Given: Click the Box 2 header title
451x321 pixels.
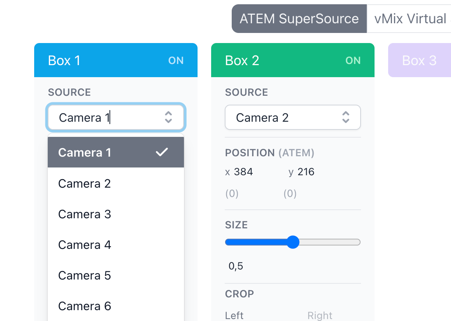Looking at the screenshot, I should point(242,60).
